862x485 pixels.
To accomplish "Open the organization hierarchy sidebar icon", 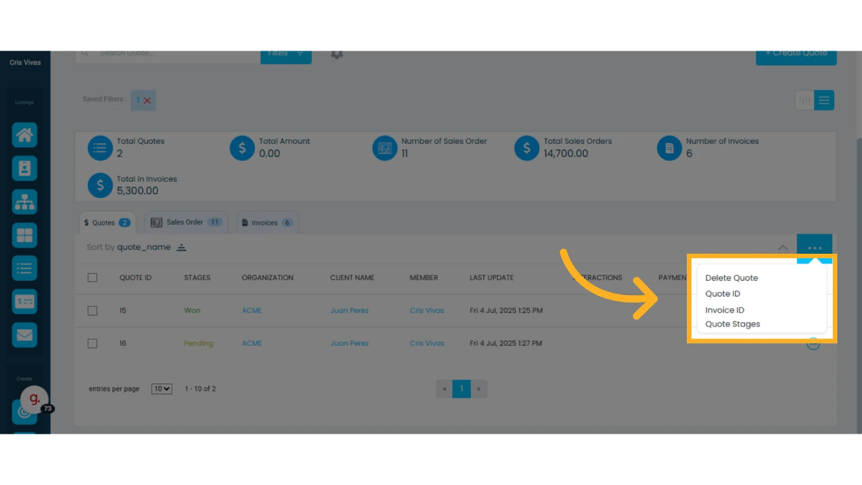I will pos(25,202).
